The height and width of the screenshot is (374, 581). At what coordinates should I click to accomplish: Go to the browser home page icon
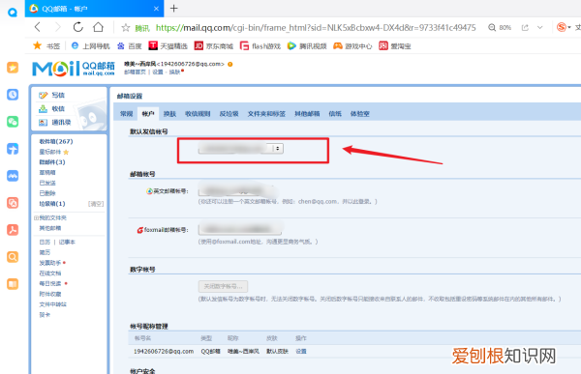click(98, 27)
